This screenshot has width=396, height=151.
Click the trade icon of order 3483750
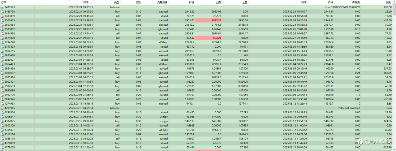point(2,11)
